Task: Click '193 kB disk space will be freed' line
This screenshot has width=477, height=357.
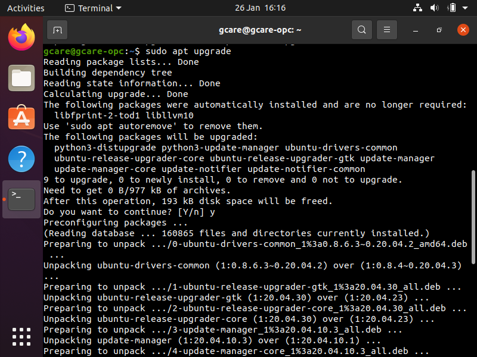Action: click(x=188, y=201)
